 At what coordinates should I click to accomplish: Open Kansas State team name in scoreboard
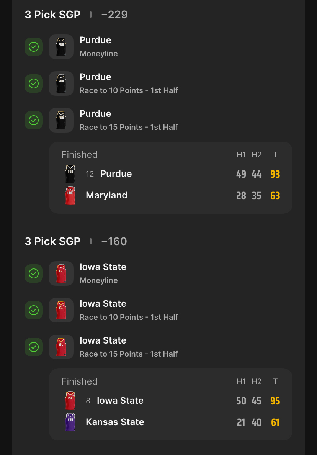[115, 422]
